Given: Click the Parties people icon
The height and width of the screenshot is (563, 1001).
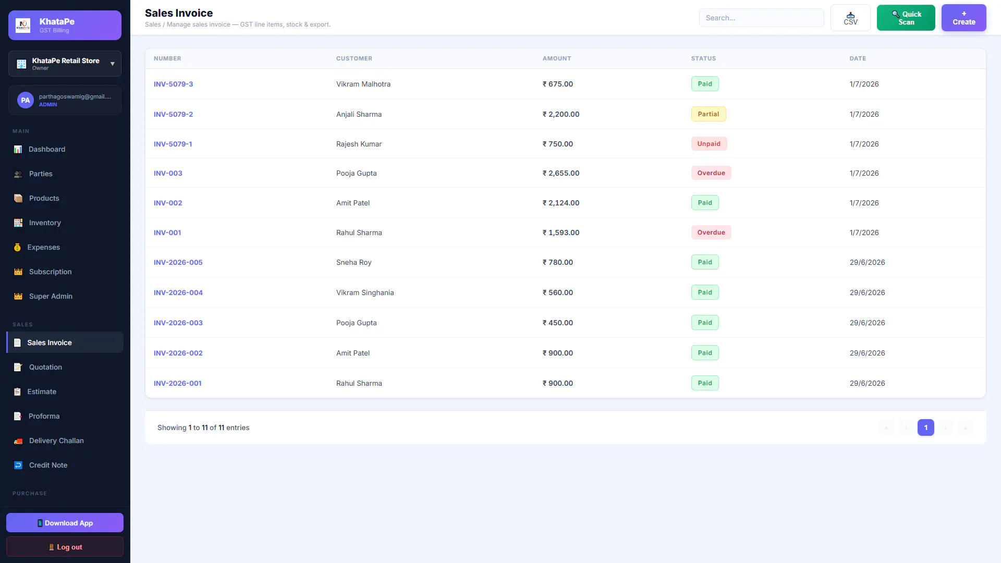Looking at the screenshot, I should tap(18, 174).
